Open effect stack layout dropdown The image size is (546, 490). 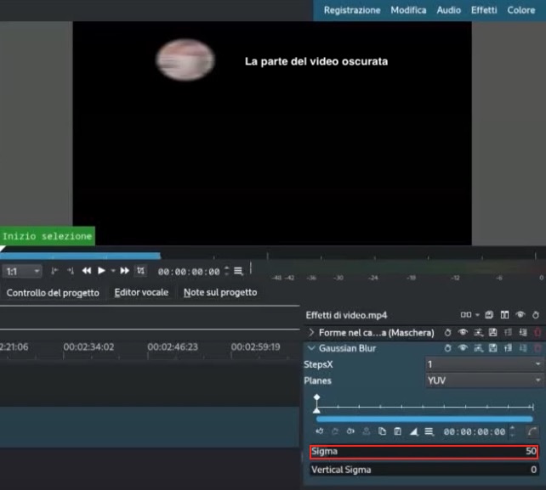[469, 315]
